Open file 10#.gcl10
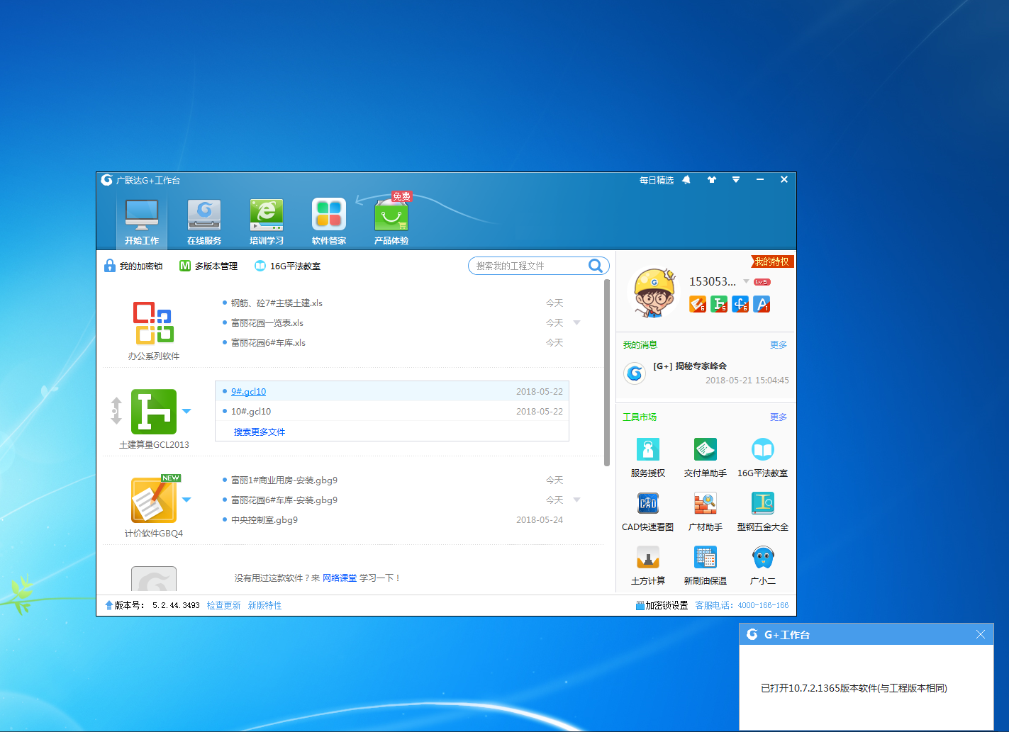This screenshot has height=732, width=1009. point(251,411)
